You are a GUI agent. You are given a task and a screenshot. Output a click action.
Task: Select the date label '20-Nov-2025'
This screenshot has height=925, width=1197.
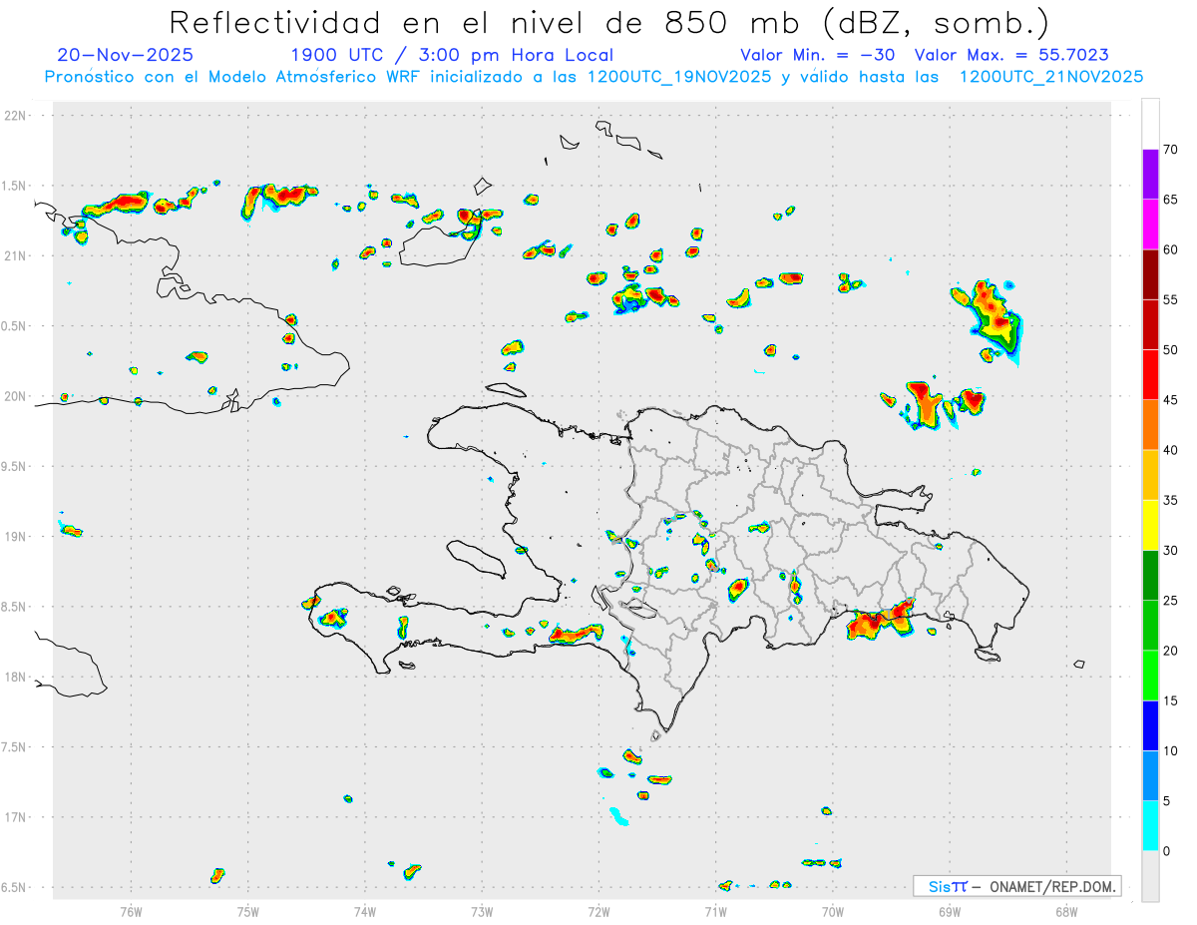pos(126,55)
